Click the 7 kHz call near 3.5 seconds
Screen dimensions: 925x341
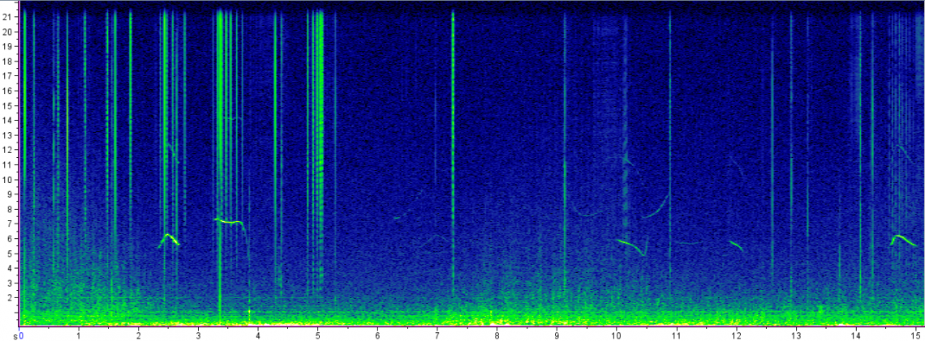229,221
